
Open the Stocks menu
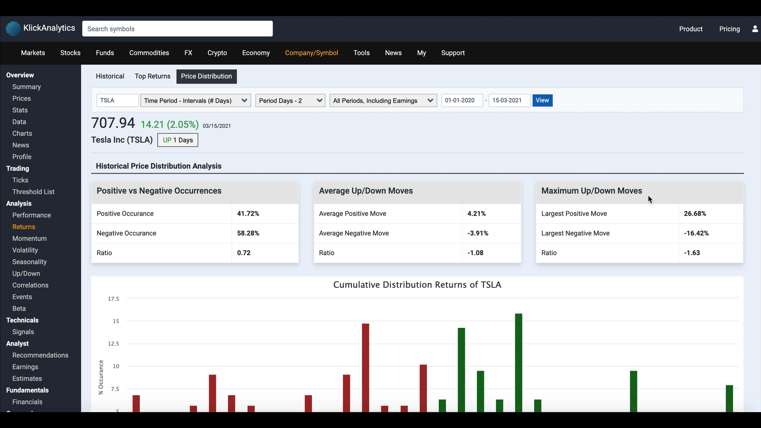(70, 53)
